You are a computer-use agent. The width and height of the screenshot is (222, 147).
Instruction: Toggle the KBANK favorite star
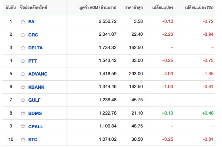pyautogui.click(x=23, y=87)
